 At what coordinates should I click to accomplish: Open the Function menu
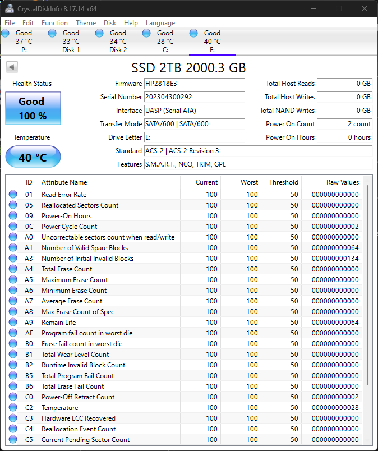[54, 23]
